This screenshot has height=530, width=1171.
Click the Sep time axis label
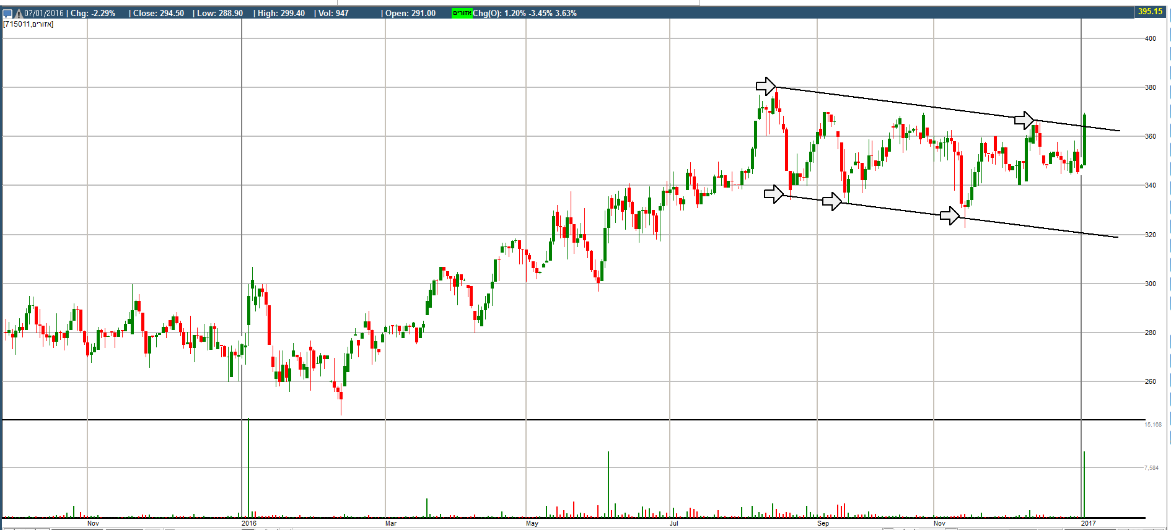pyautogui.click(x=823, y=524)
